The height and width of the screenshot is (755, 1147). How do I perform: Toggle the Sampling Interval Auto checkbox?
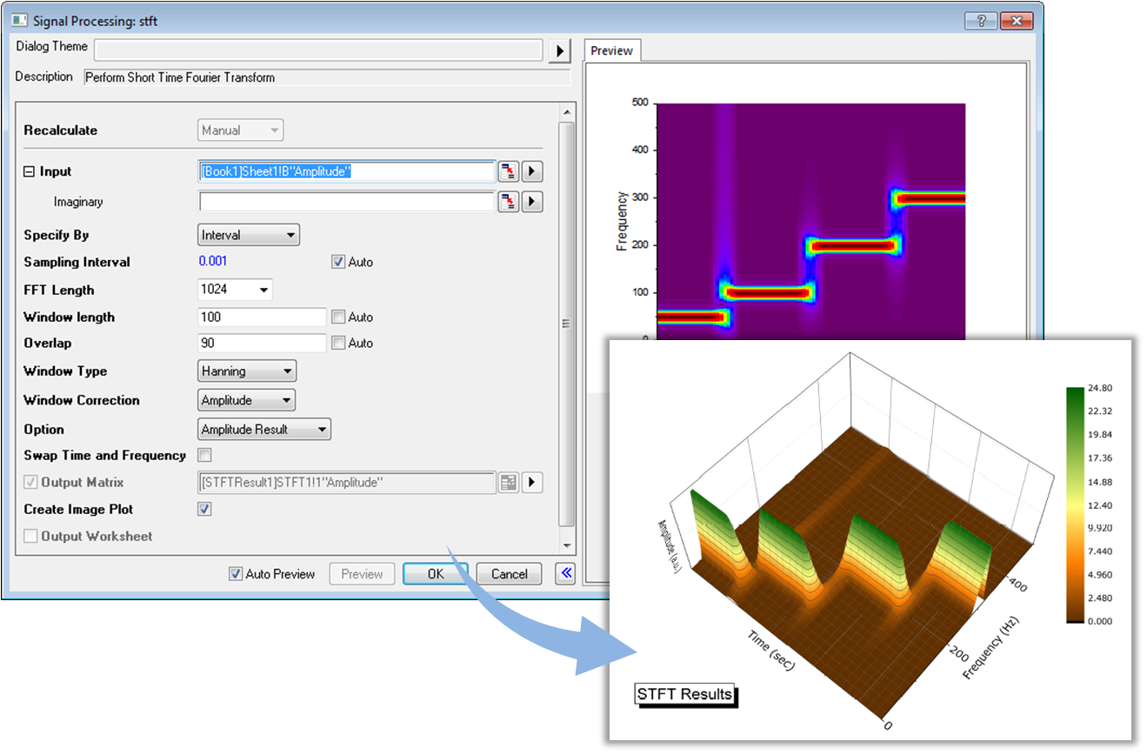click(338, 262)
